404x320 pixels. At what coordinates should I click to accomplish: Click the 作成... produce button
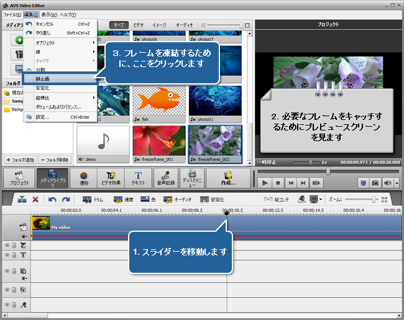[x=227, y=178]
